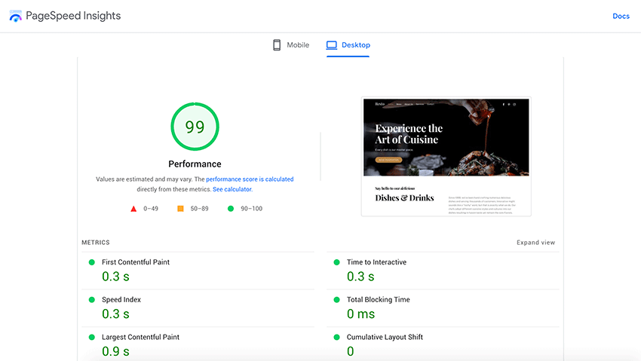Click the 'Speed Index' label
The height and width of the screenshot is (361, 641).
click(121, 300)
